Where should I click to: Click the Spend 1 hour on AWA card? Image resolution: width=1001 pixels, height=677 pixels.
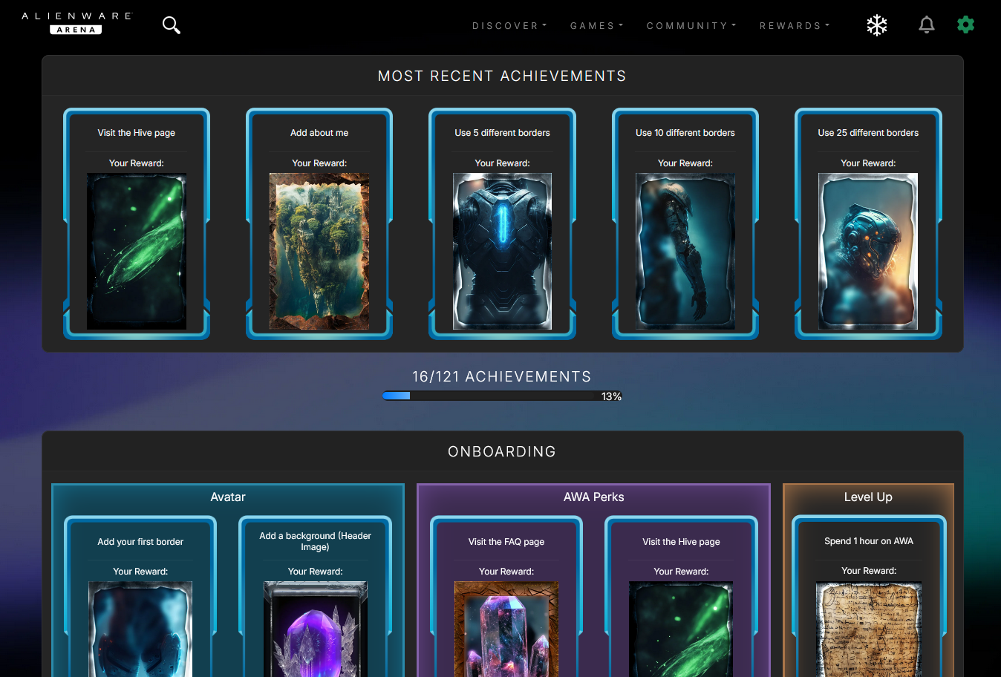(x=869, y=596)
